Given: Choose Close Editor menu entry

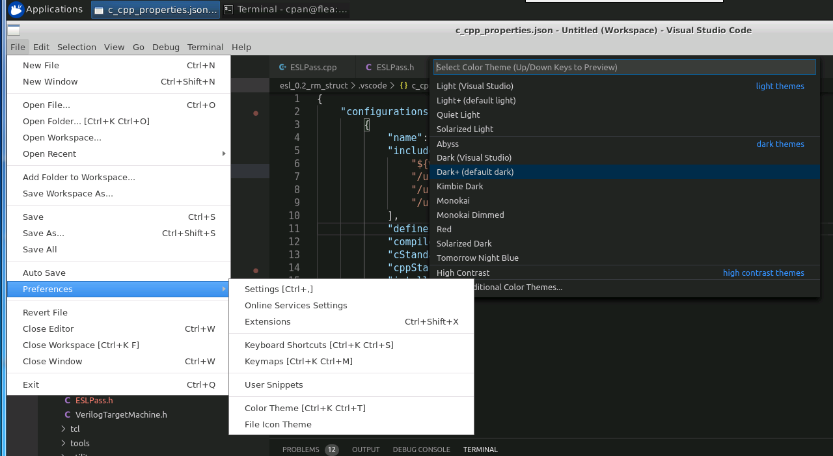Looking at the screenshot, I should click(x=119, y=329).
